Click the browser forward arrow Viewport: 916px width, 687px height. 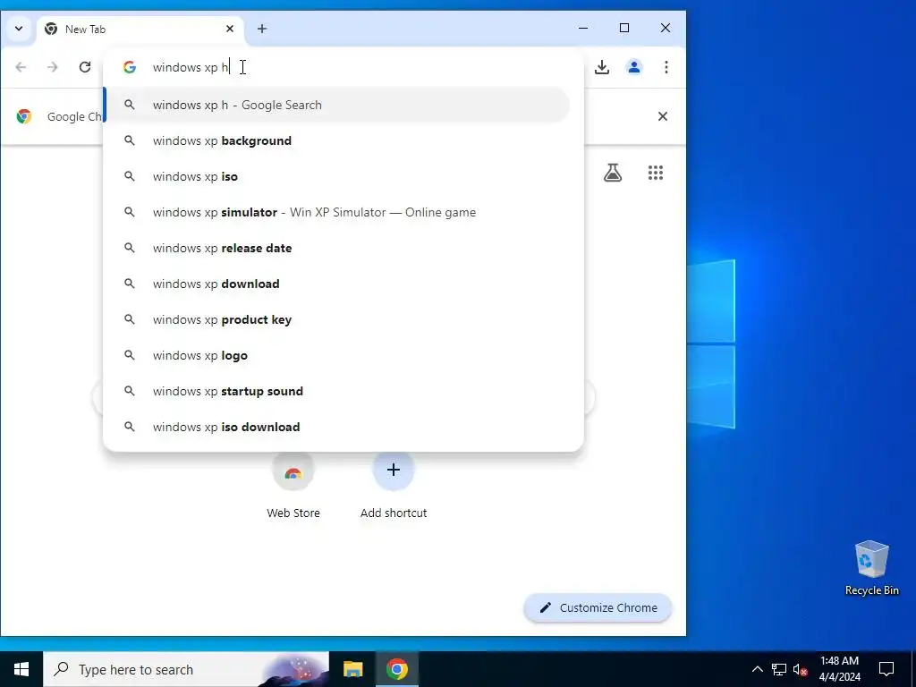(x=53, y=67)
